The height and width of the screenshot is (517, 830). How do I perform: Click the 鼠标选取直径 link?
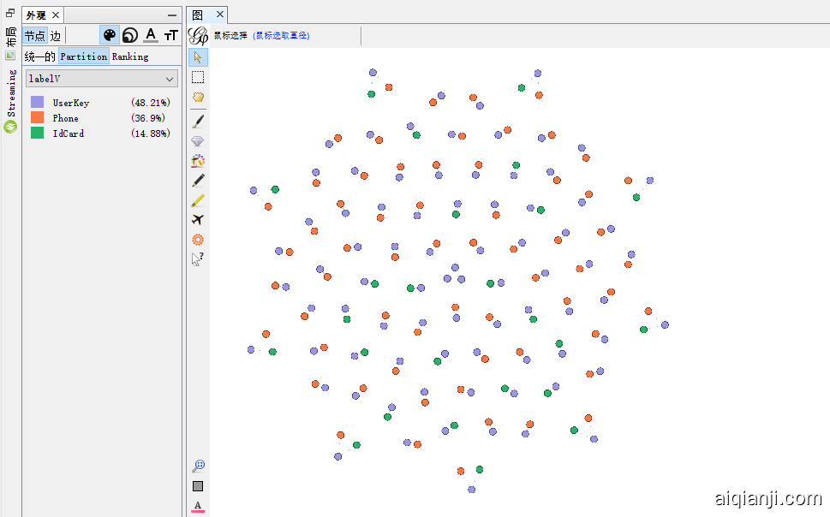[282, 36]
